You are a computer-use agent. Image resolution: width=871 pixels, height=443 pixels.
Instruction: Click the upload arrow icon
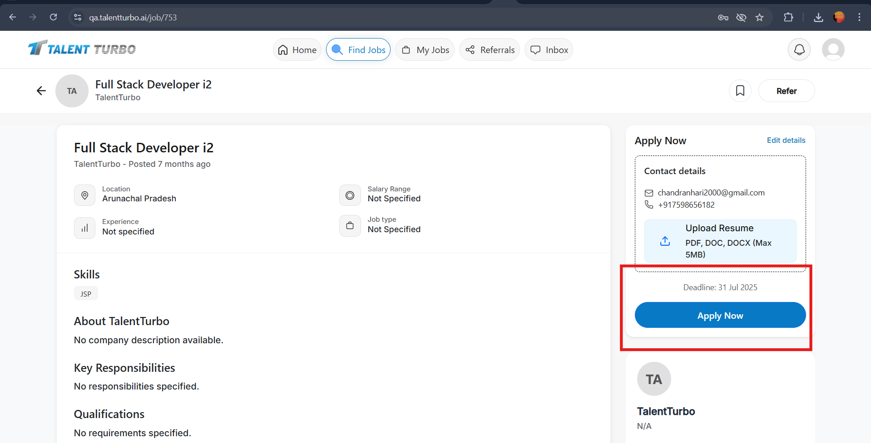665,241
